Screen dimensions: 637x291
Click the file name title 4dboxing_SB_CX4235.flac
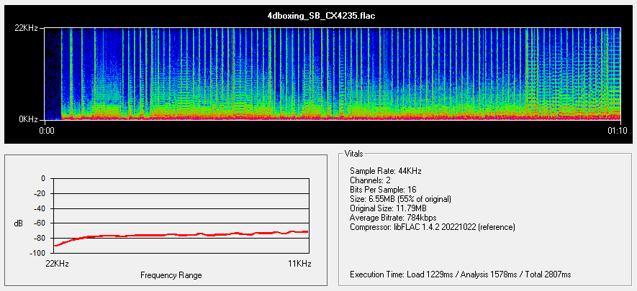click(x=318, y=14)
